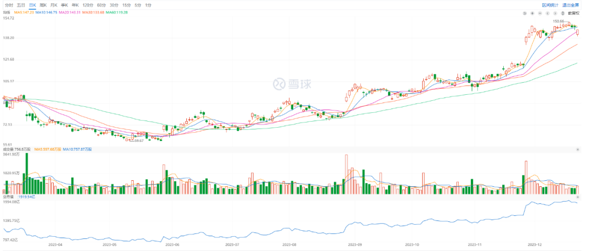The image size is (592, 251).
Task: Select the 60分 interval tab
Action: 101,5
